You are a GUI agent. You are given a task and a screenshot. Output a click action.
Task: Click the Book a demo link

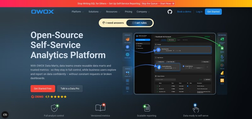184,12
